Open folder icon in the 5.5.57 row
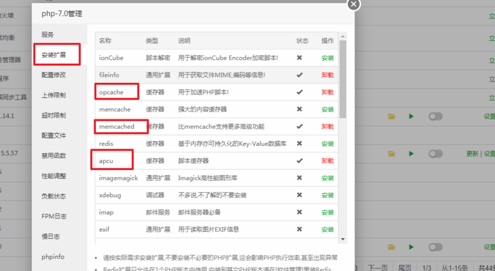 pyautogui.click(x=392, y=154)
